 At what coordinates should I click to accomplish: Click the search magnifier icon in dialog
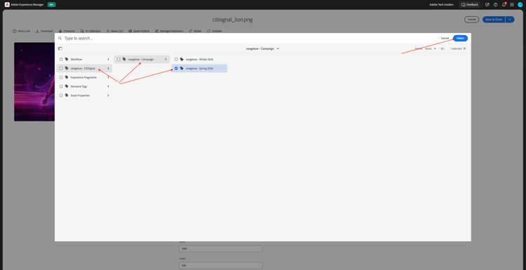(x=60, y=39)
